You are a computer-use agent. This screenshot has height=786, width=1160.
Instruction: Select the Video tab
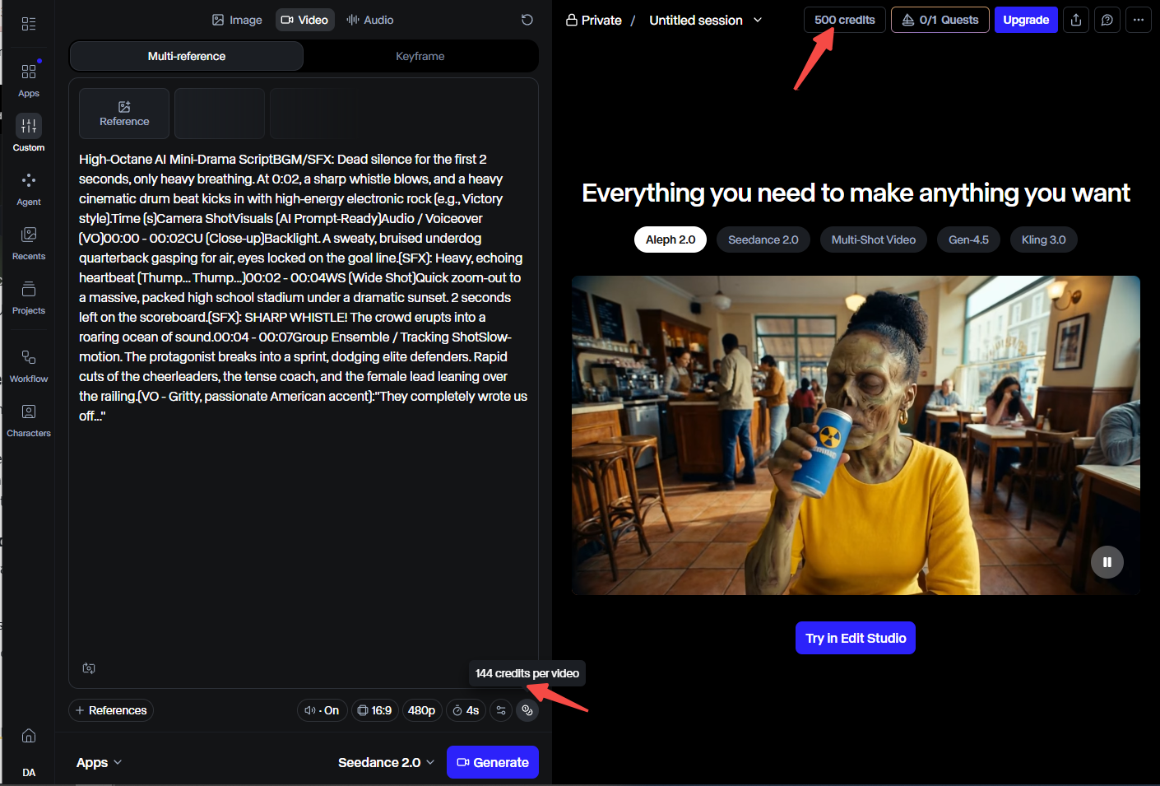[305, 20]
